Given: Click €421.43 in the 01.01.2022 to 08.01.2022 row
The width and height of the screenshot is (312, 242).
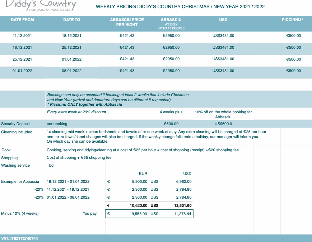Looking at the screenshot, I should coord(127,71).
